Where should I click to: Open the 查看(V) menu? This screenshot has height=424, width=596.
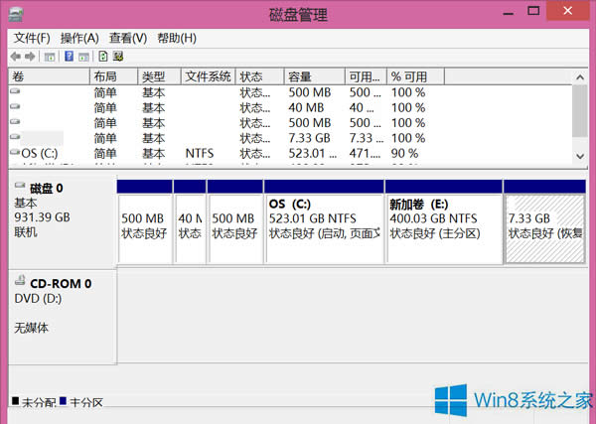click(126, 38)
